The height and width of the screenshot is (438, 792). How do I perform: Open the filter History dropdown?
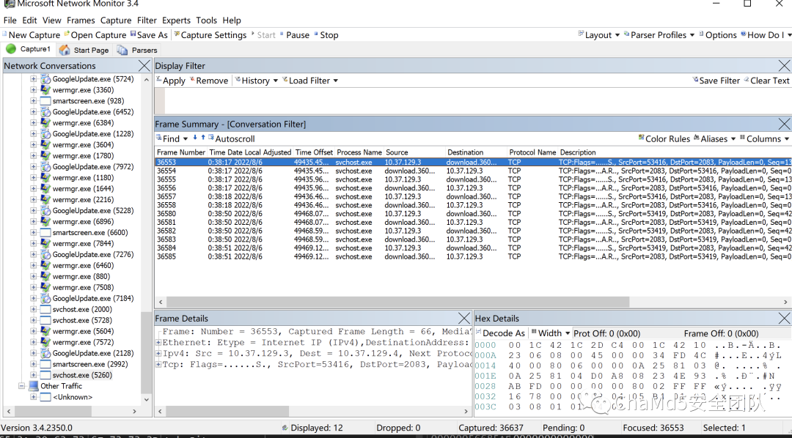coord(256,81)
